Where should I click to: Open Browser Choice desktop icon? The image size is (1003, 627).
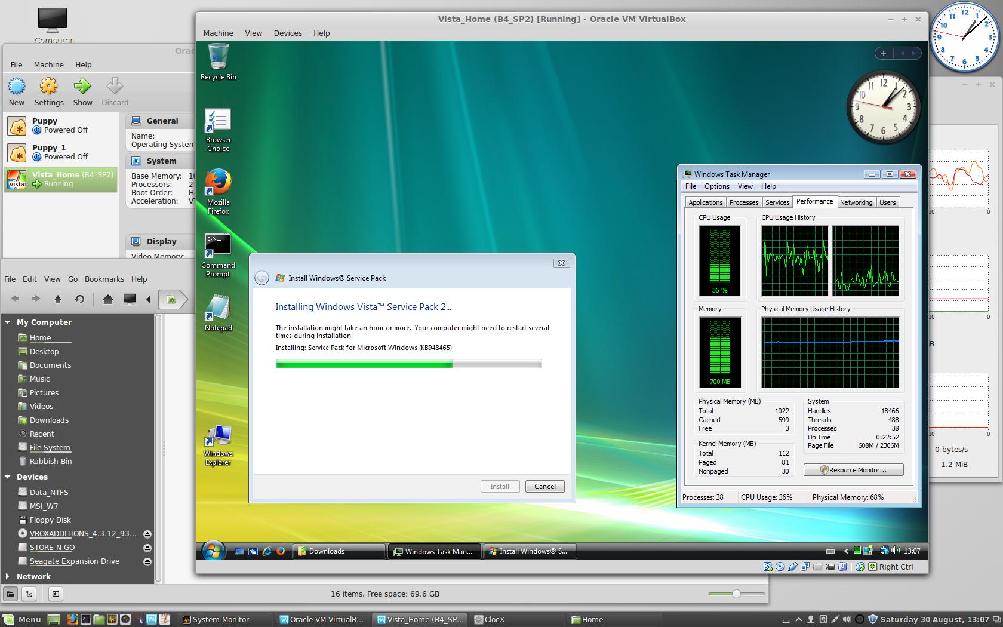tap(218, 120)
